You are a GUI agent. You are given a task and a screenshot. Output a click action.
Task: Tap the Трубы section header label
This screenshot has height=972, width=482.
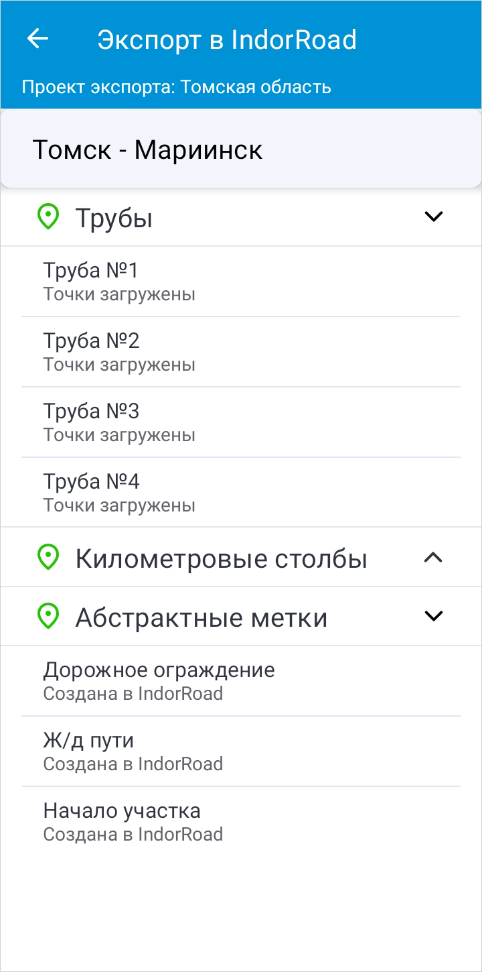tap(114, 219)
